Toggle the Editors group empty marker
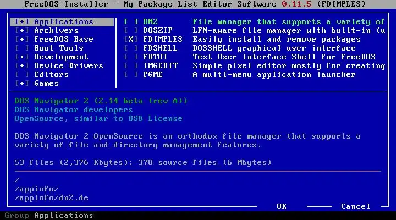The height and width of the screenshot is (220, 396). (22, 75)
